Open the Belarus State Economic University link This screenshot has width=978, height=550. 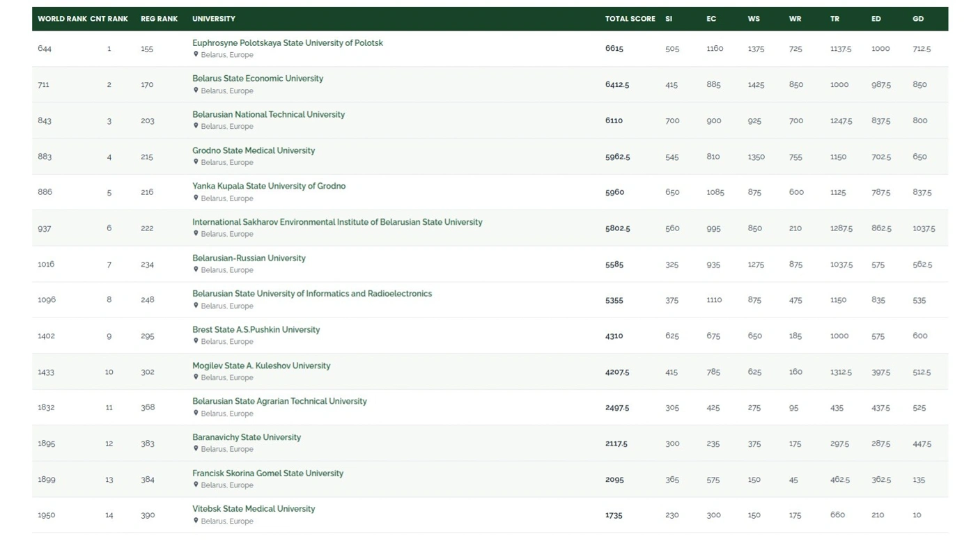pyautogui.click(x=258, y=79)
